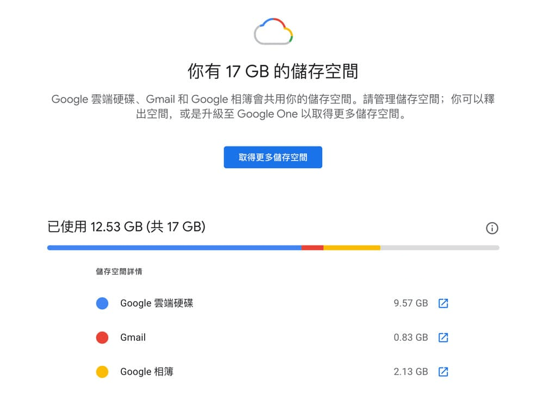Open Google 相簿 via its external link icon
The height and width of the screenshot is (398, 544).
click(443, 372)
